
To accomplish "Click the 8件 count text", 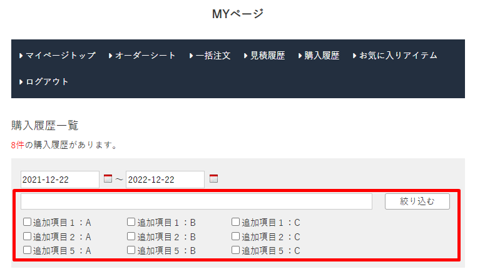I will (18, 145).
